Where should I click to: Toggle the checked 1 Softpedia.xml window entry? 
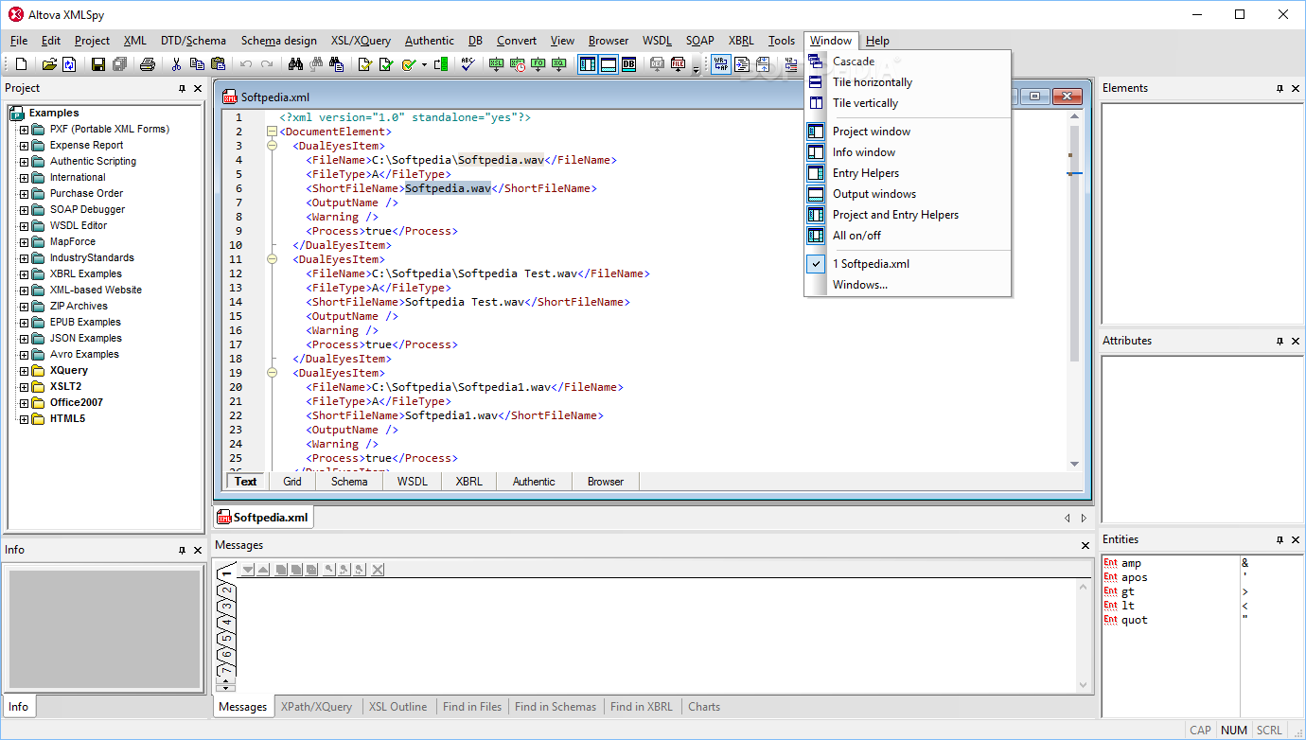[909, 264]
